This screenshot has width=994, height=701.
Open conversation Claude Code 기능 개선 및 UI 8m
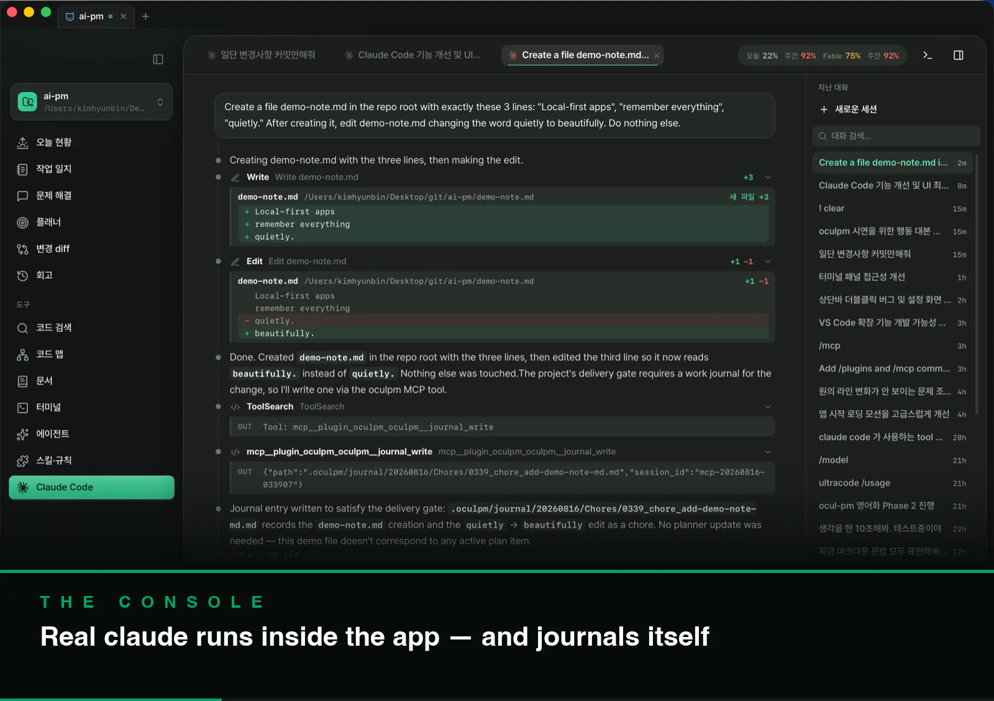coord(893,185)
